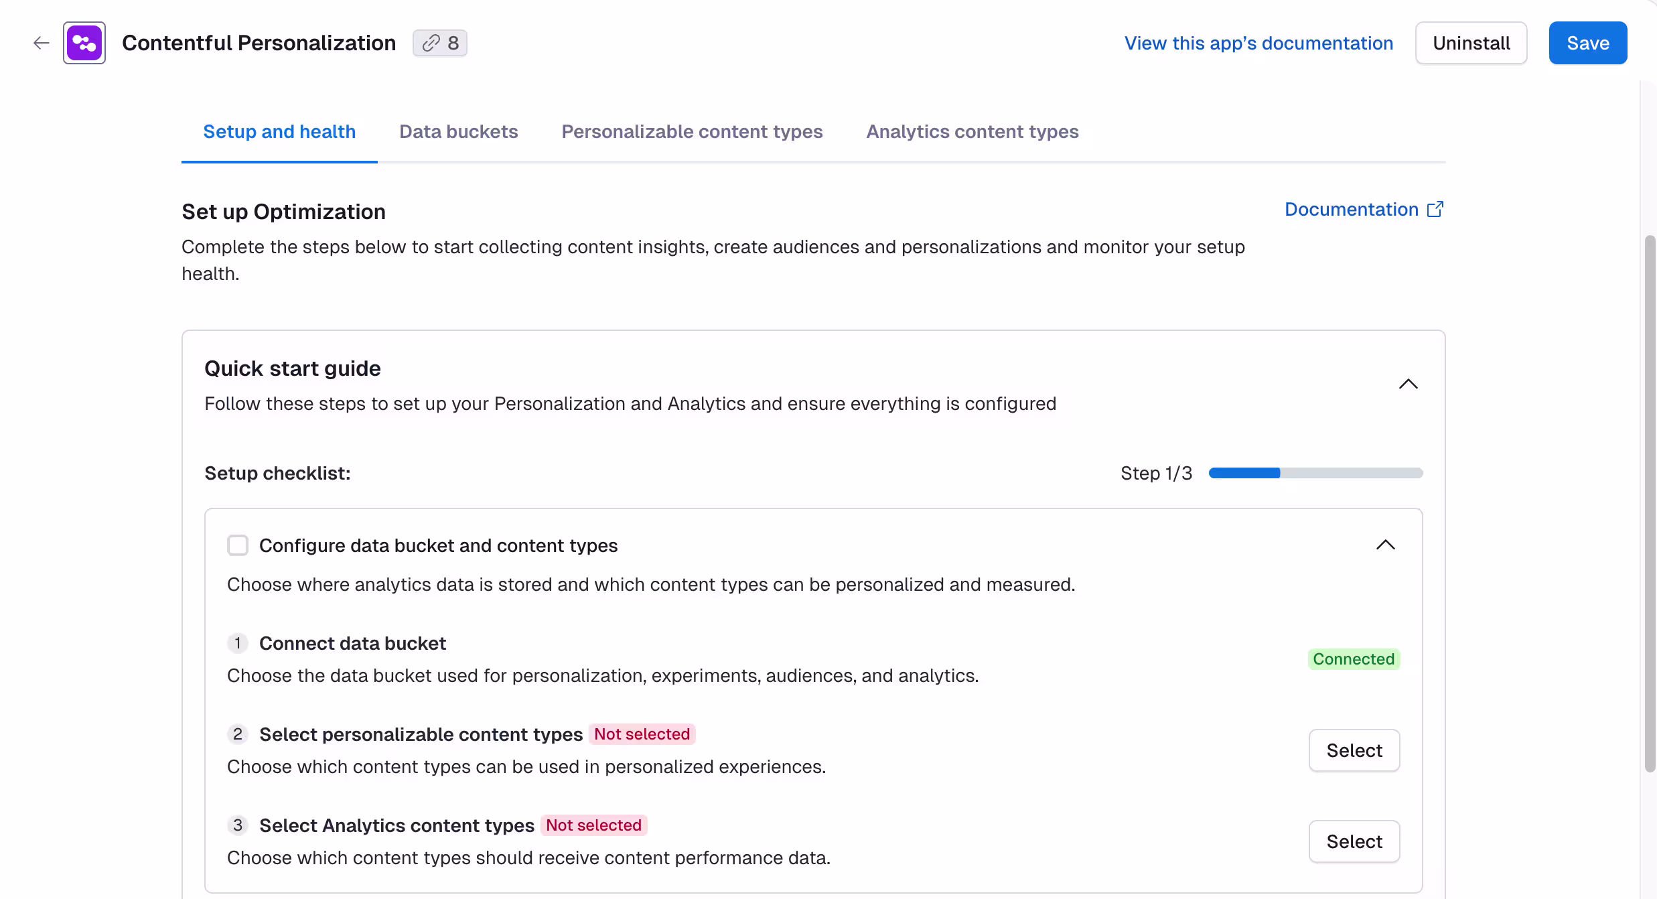
Task: Uninstall the Contentful Personalization app
Action: click(x=1471, y=43)
